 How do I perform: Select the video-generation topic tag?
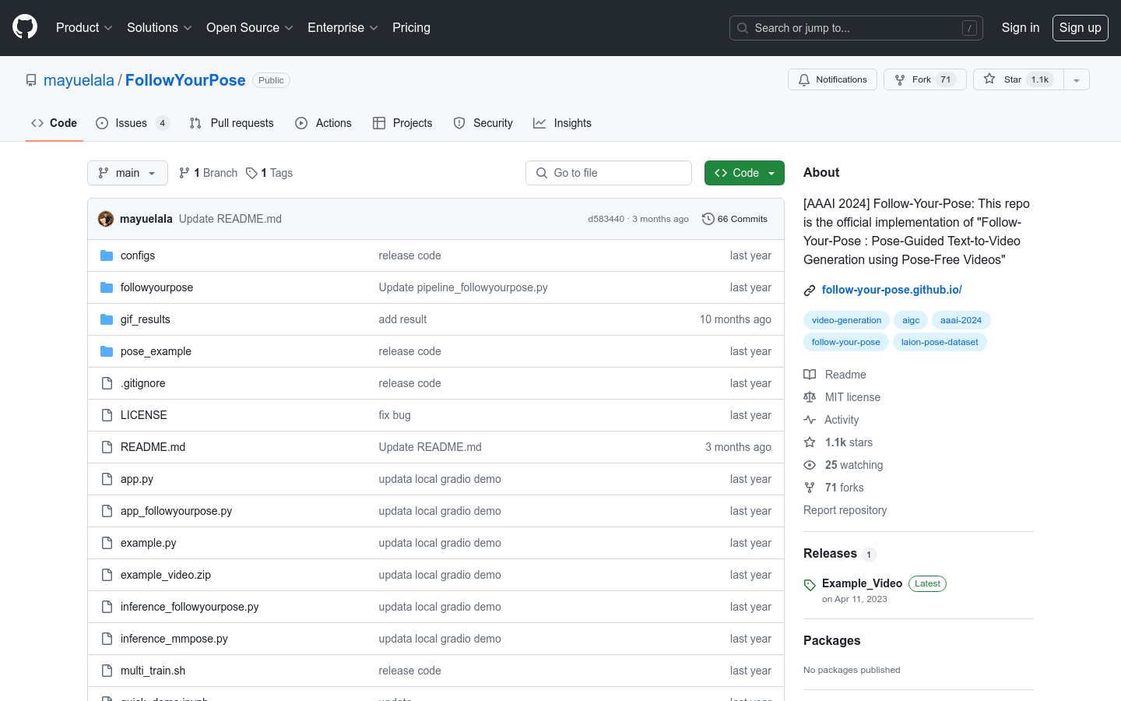pos(846,320)
